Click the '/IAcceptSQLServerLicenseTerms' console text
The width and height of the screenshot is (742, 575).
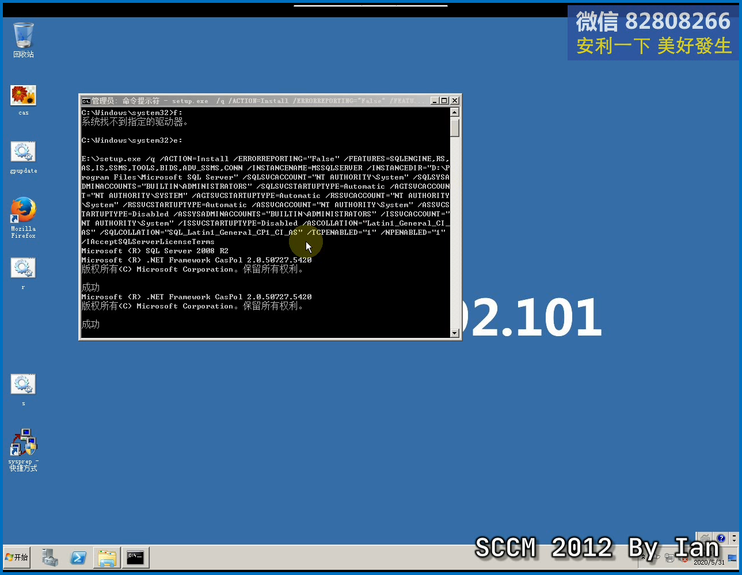coord(148,242)
